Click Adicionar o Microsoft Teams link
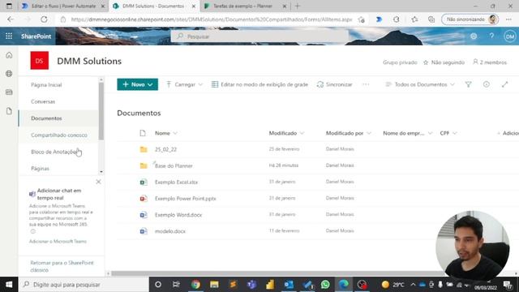Viewport: 519px width, 292px height. (58, 242)
